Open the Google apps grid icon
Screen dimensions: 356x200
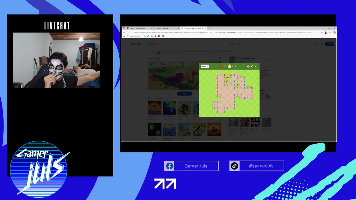click(322, 44)
